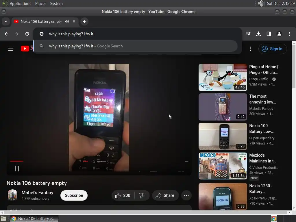Open the Mabel's Fanboy channel name link
The image size is (296, 222).
coord(37,193)
